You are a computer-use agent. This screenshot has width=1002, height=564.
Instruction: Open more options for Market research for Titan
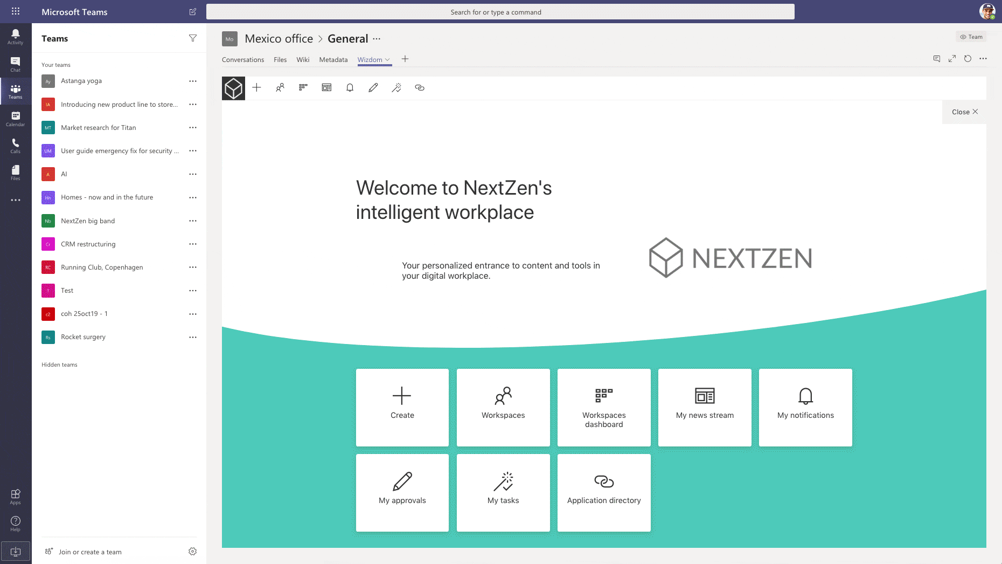pos(193,128)
